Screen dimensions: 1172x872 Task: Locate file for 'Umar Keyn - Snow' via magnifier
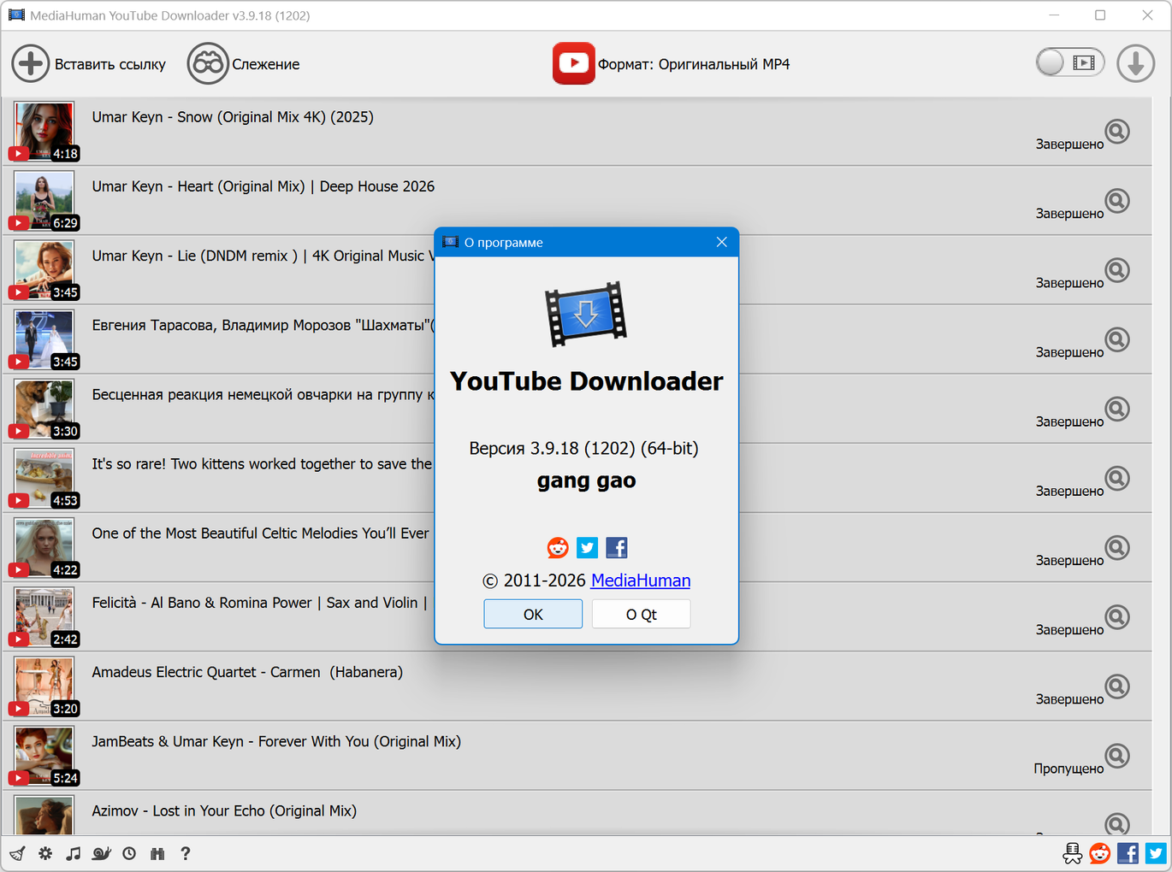[1116, 132]
